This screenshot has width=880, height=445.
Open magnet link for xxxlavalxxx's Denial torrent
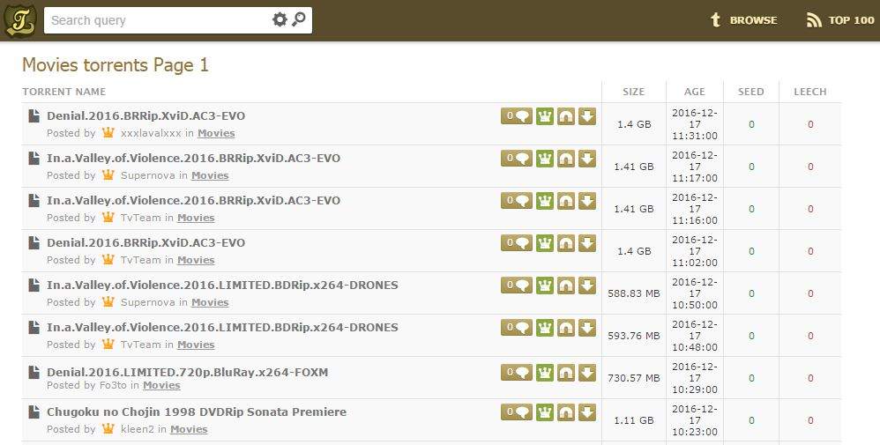point(566,116)
